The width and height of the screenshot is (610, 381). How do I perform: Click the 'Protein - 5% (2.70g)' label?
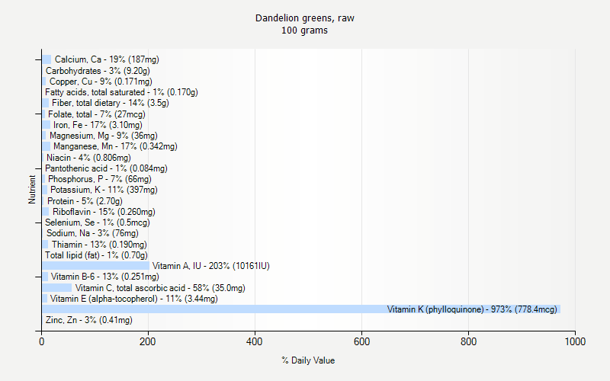point(85,201)
